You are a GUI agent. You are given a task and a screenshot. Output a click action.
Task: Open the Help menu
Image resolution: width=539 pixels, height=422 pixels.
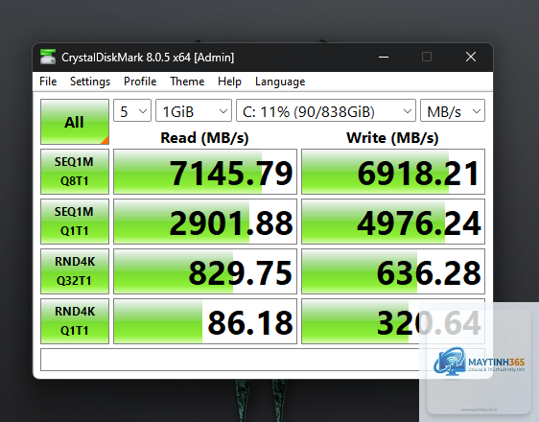click(x=229, y=82)
